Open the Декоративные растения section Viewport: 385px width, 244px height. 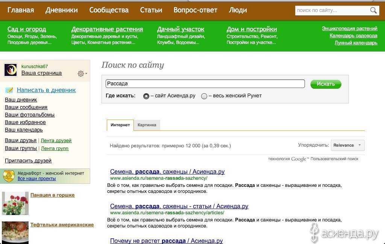pos(107,29)
